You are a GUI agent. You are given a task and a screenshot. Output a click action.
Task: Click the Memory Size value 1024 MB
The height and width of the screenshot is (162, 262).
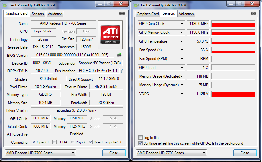click(x=46, y=103)
